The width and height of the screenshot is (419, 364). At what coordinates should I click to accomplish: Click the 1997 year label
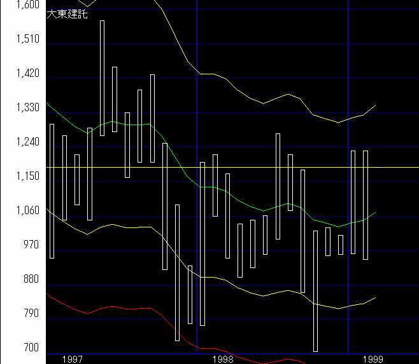click(73, 359)
